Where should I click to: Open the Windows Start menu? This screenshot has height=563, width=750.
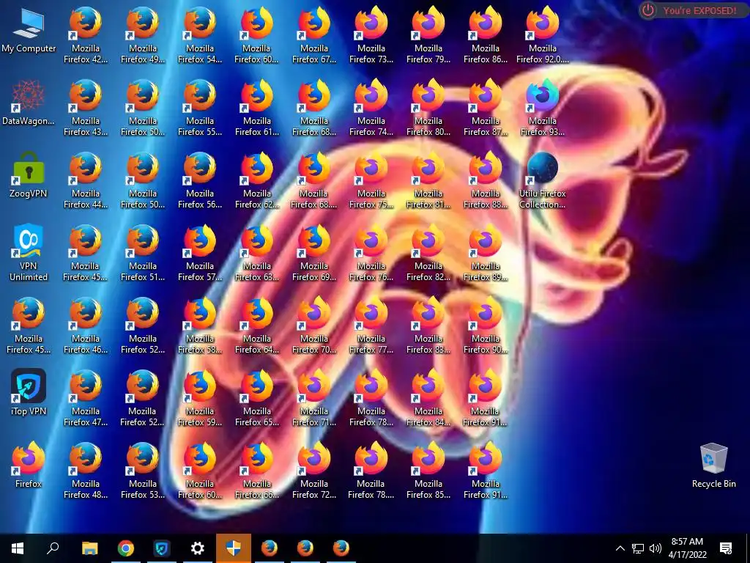click(18, 548)
